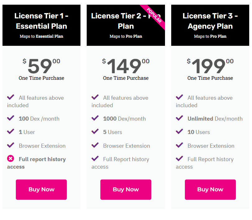Click the checkmark beside 10 Users
The height and width of the screenshot is (220, 252).
coord(179,132)
